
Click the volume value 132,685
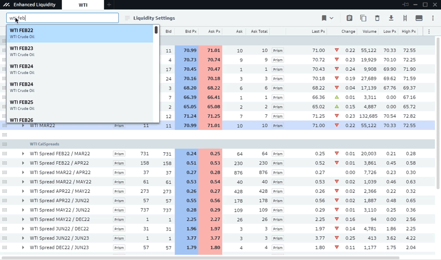coord(368,116)
